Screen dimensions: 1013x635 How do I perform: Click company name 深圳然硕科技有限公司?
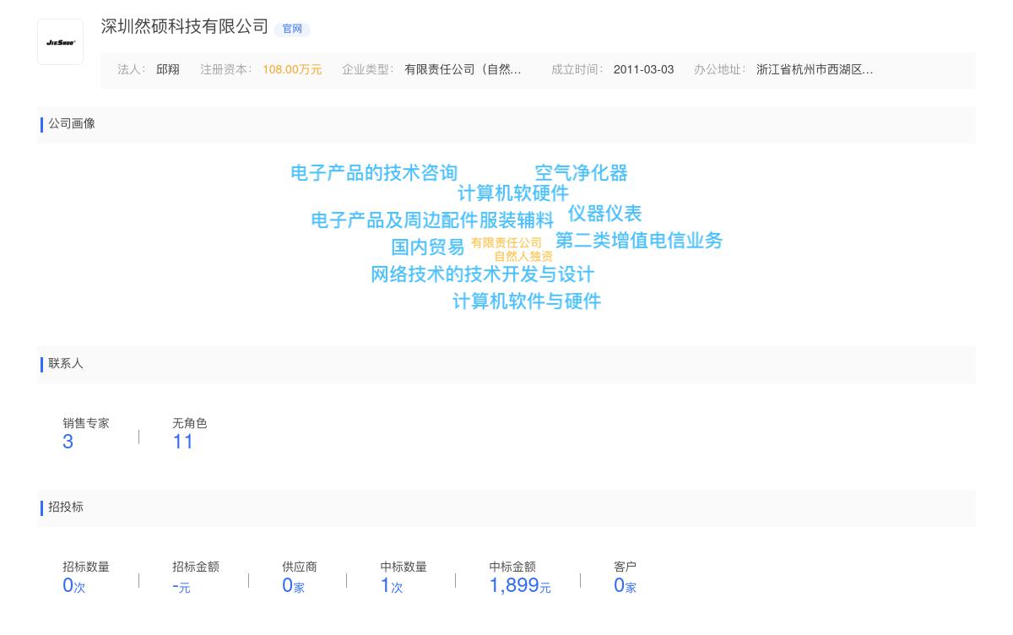click(185, 27)
